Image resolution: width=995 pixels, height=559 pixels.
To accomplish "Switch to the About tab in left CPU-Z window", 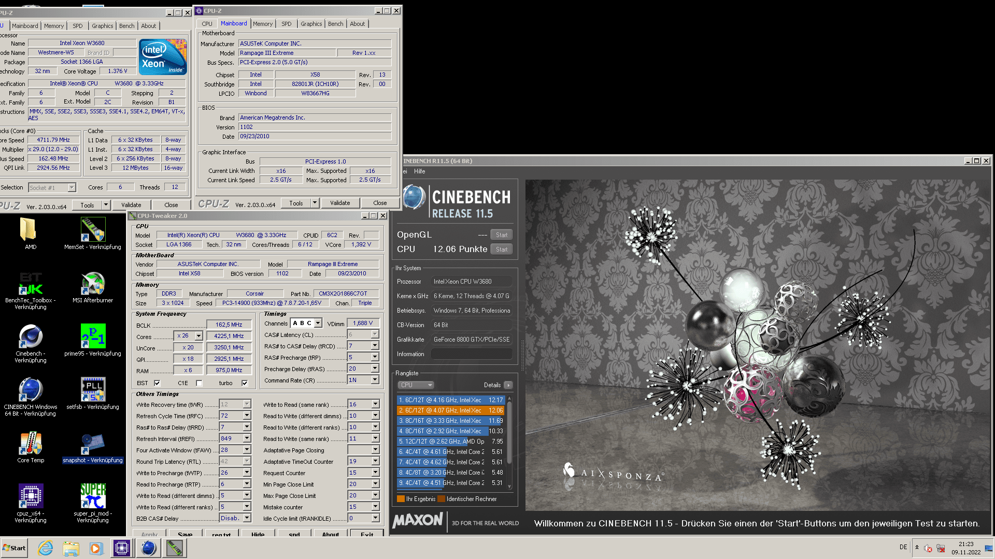I will pyautogui.click(x=149, y=26).
